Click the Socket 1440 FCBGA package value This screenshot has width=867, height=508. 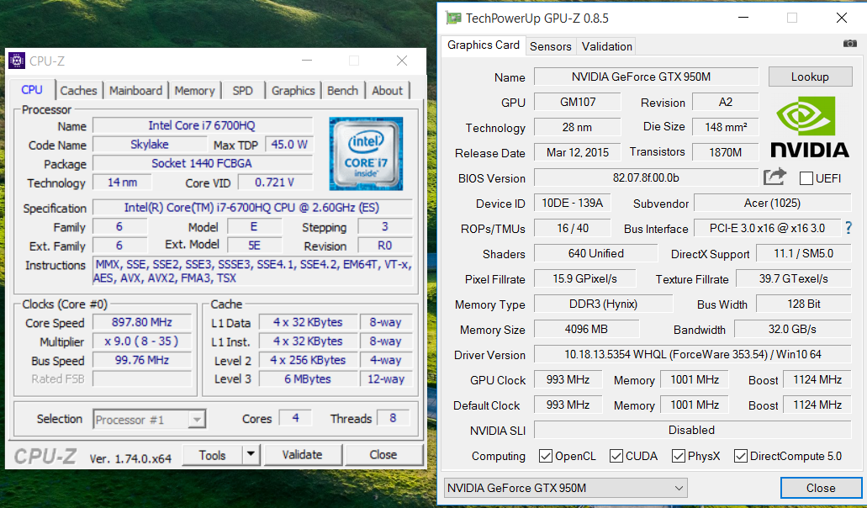[202, 163]
